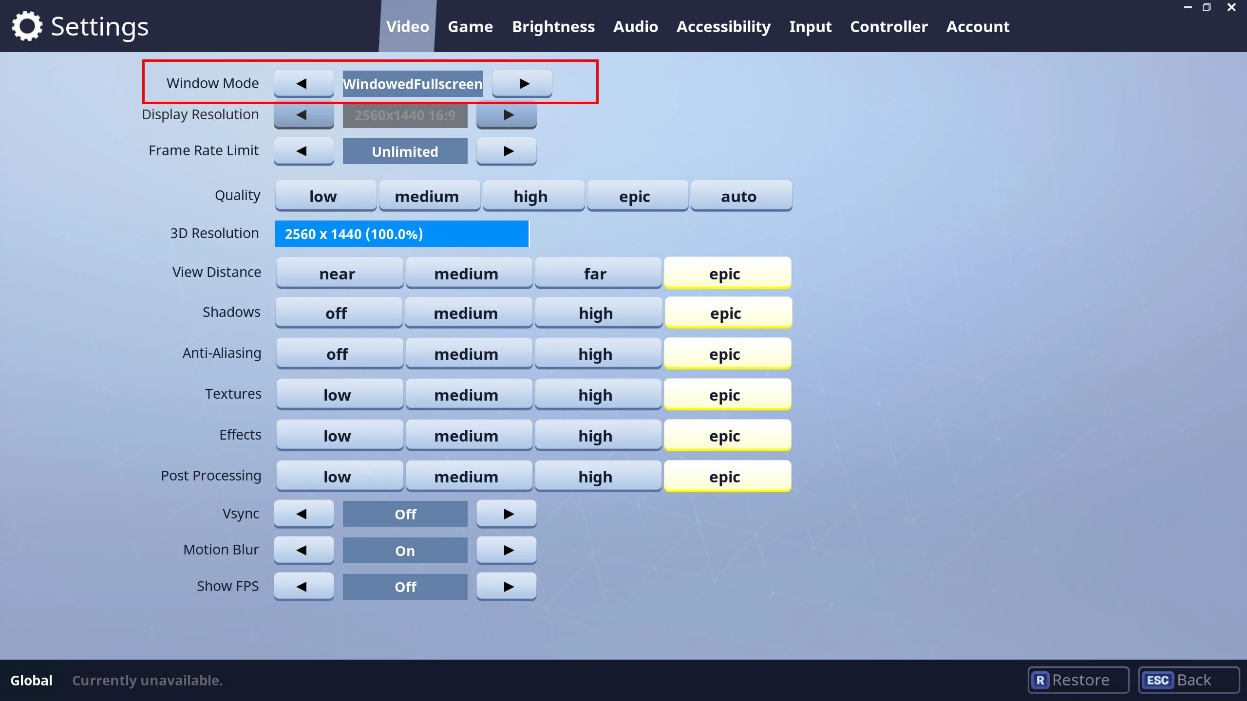Click Window Mode right arrow
Image resolution: width=1247 pixels, height=701 pixels.
(522, 83)
